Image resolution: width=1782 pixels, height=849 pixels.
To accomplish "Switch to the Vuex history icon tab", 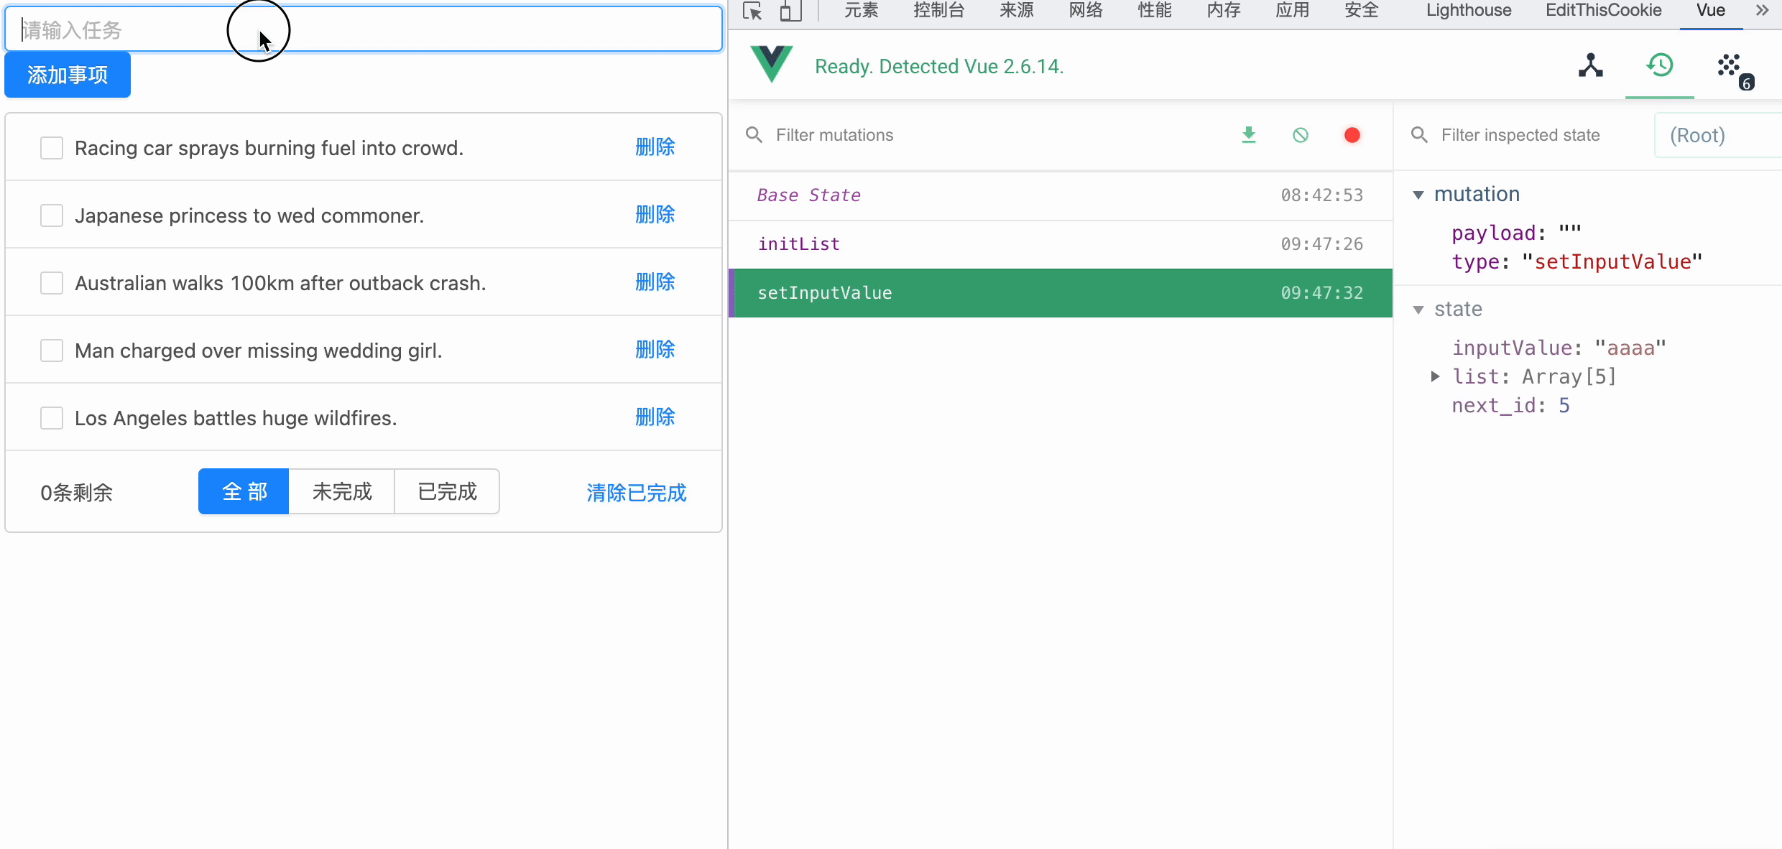I will [1659, 65].
